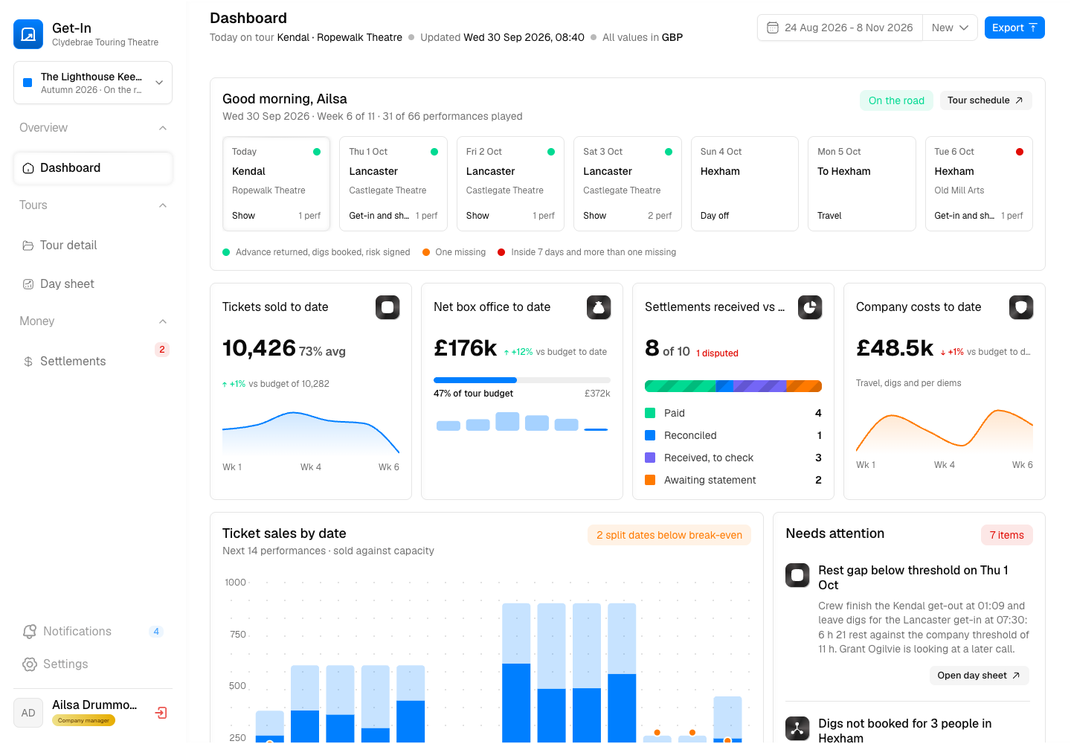Click the Export button
Viewport: 1071px width, 744px height.
1014,28
